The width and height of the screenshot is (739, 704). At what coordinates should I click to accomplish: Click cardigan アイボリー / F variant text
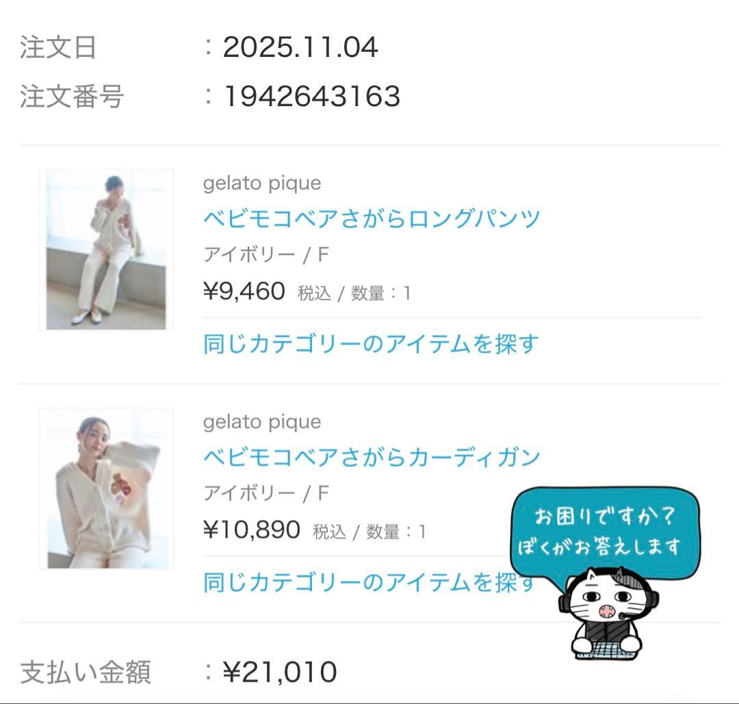(265, 494)
